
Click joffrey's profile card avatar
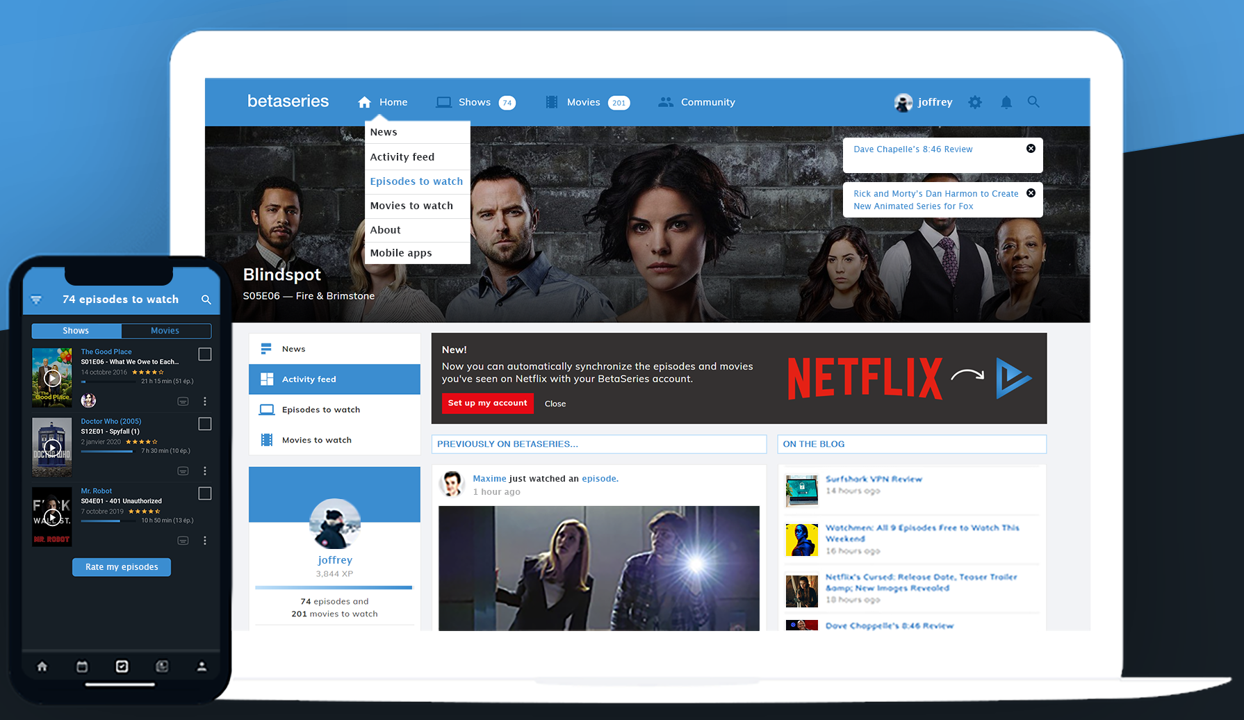335,524
